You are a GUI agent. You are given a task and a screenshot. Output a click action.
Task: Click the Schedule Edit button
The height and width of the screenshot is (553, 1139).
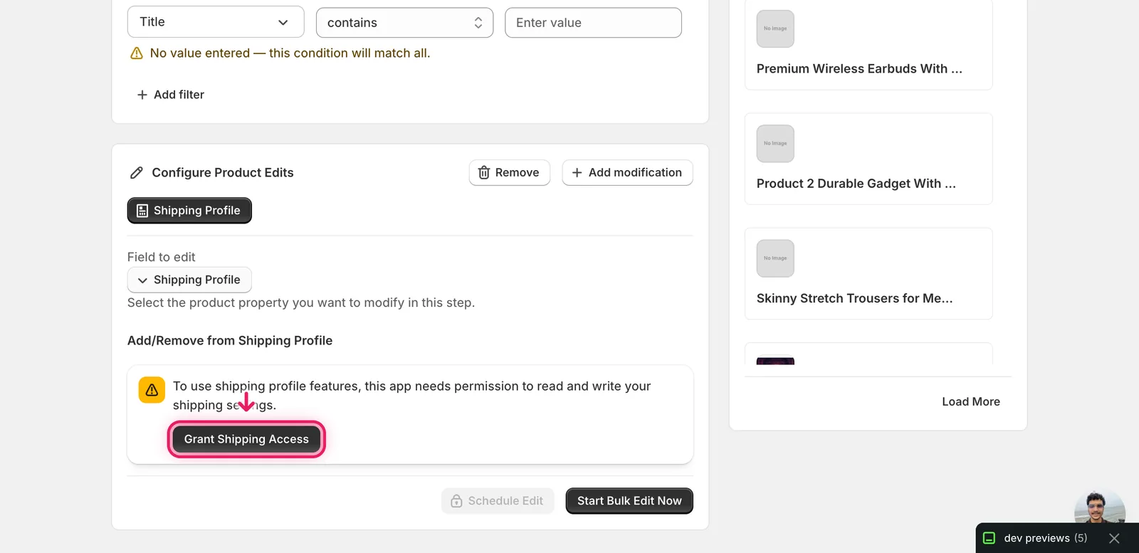(x=498, y=501)
